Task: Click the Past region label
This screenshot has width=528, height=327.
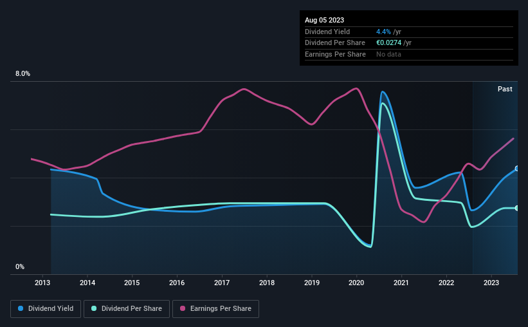Action: (505, 89)
